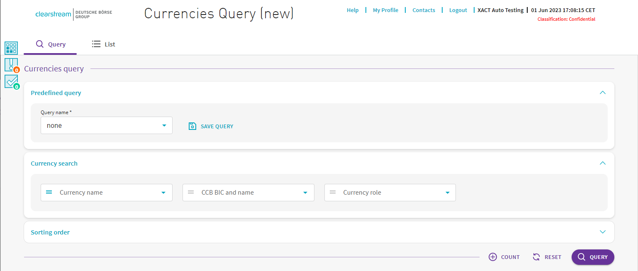Open the applications grid menu icon
The height and width of the screenshot is (271, 638).
pyautogui.click(x=11, y=48)
